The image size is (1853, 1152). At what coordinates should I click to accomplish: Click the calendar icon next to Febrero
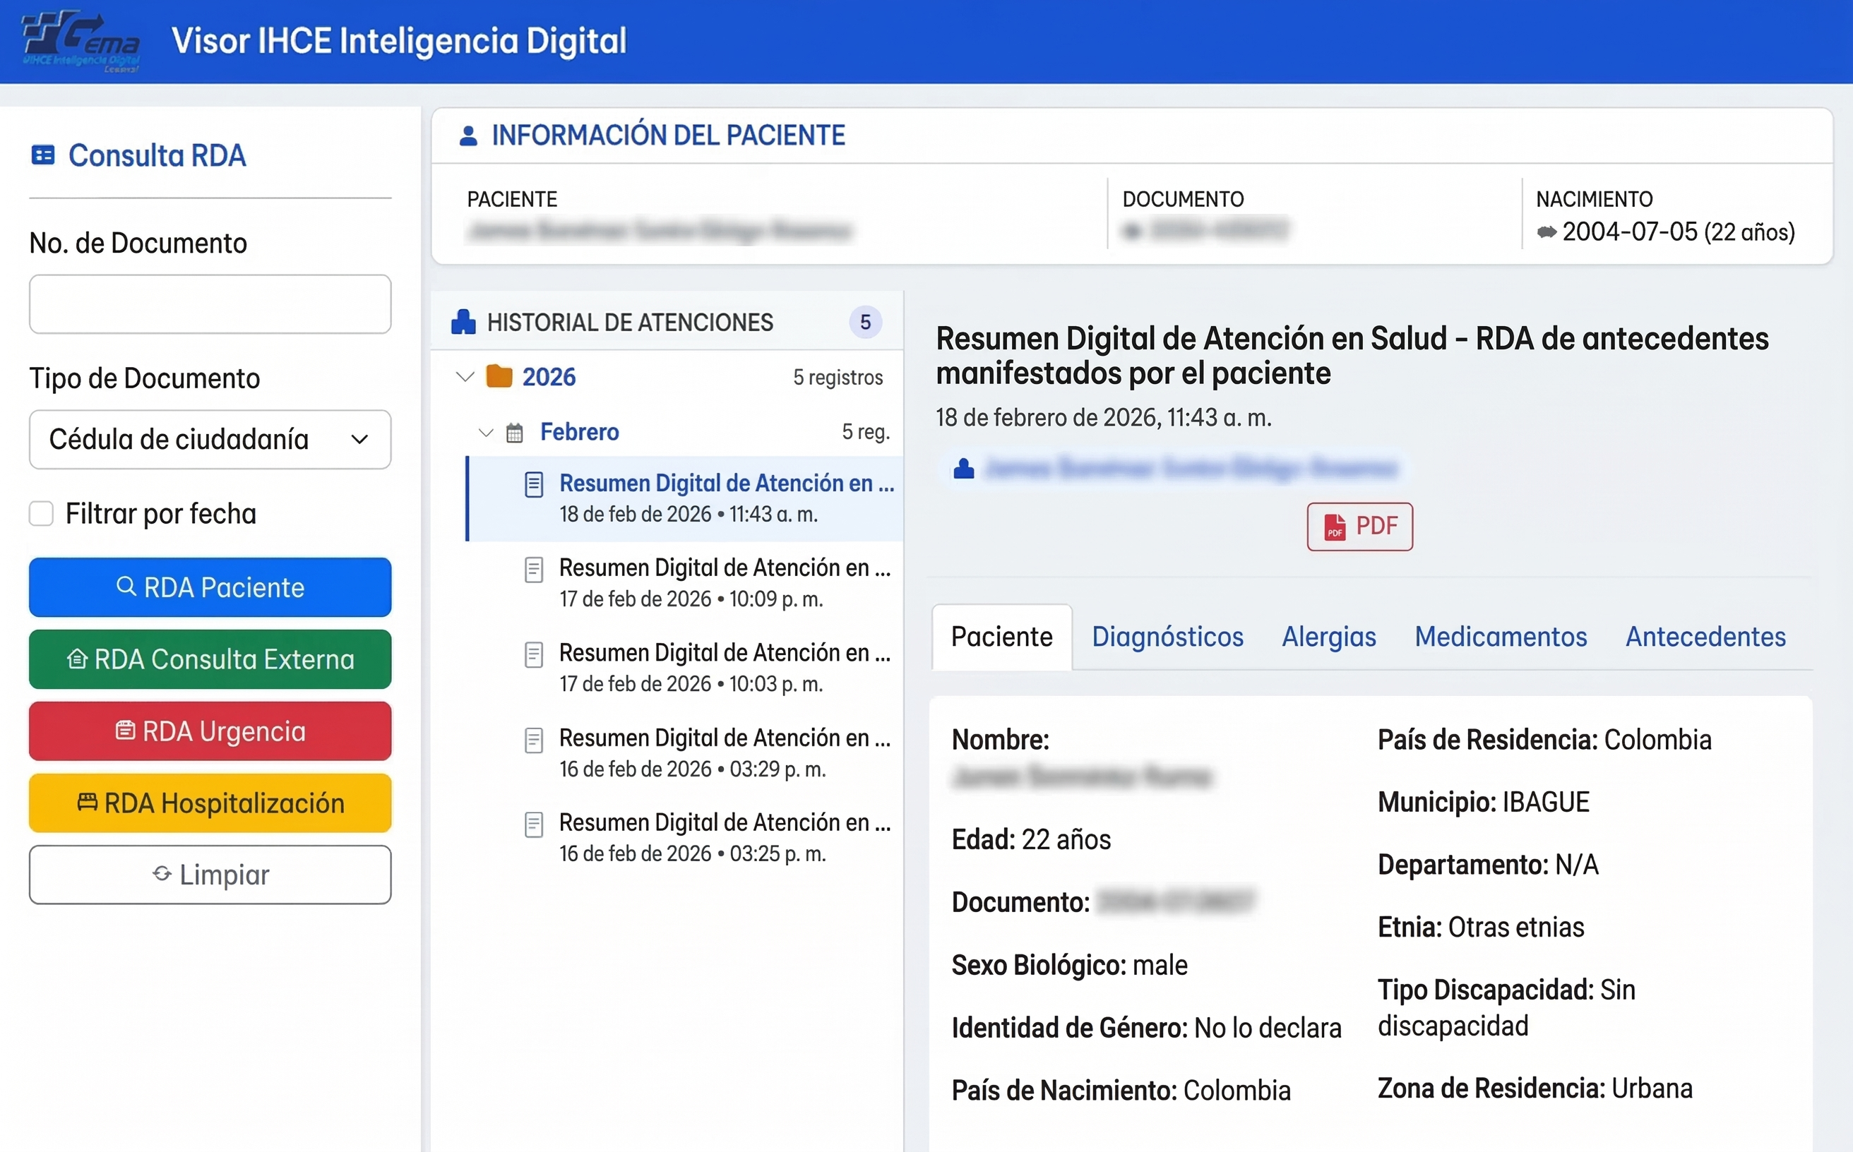coord(515,431)
